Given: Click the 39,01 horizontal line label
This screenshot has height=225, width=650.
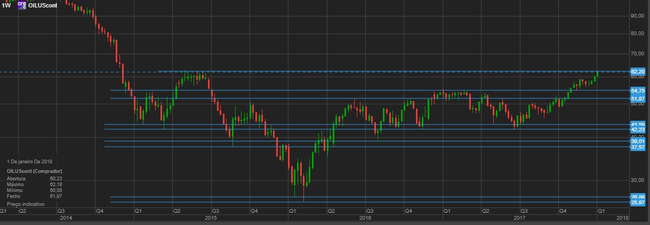Looking at the screenshot, I should pos(638,142).
